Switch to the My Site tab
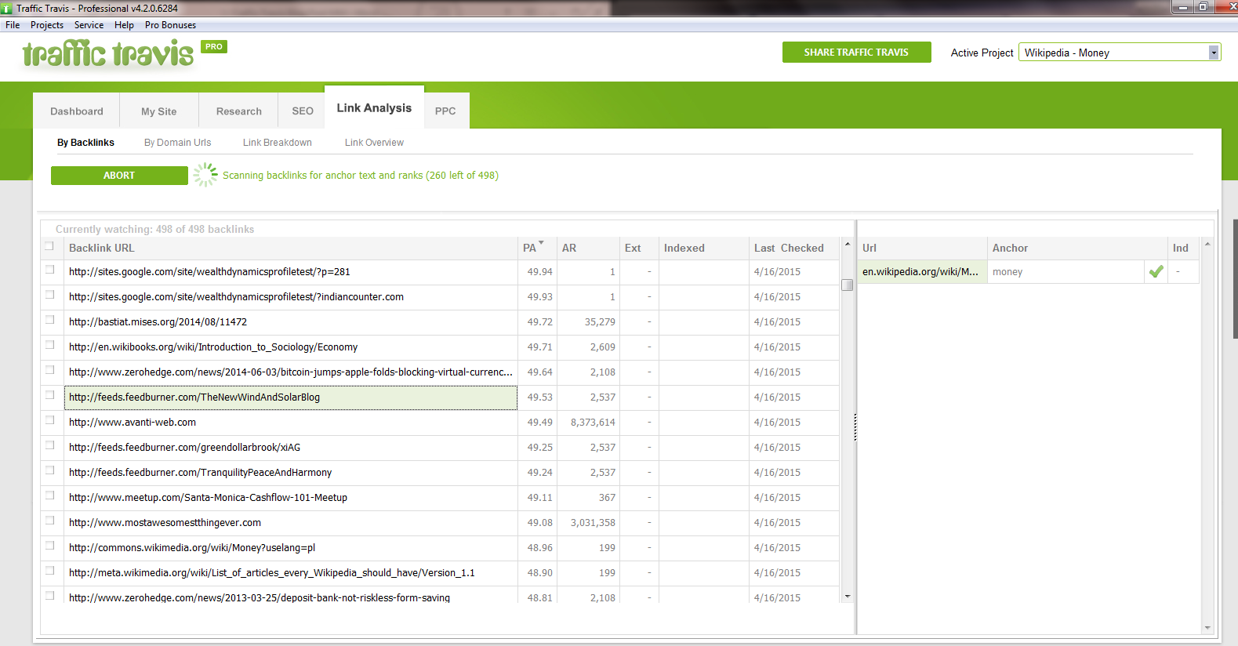This screenshot has width=1238, height=646. [x=159, y=111]
